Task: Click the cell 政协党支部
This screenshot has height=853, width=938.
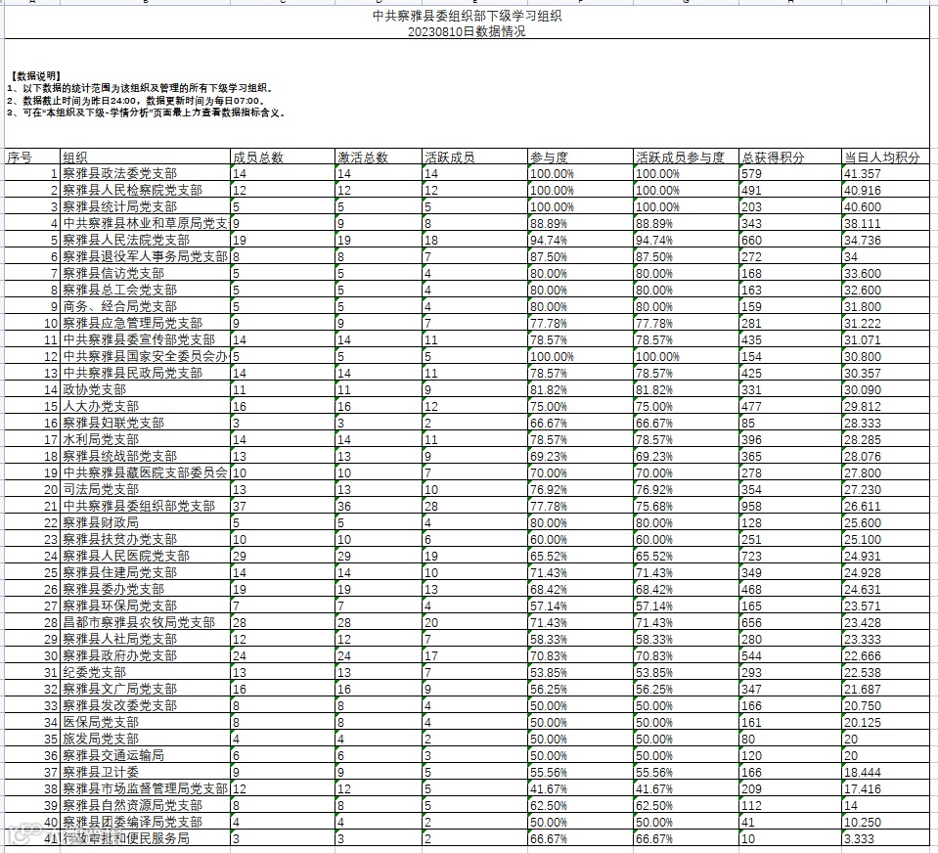Action: pos(146,390)
